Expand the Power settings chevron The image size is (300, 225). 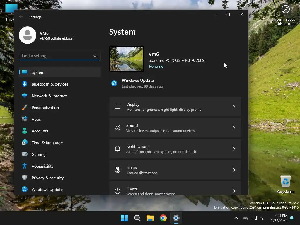234,191
